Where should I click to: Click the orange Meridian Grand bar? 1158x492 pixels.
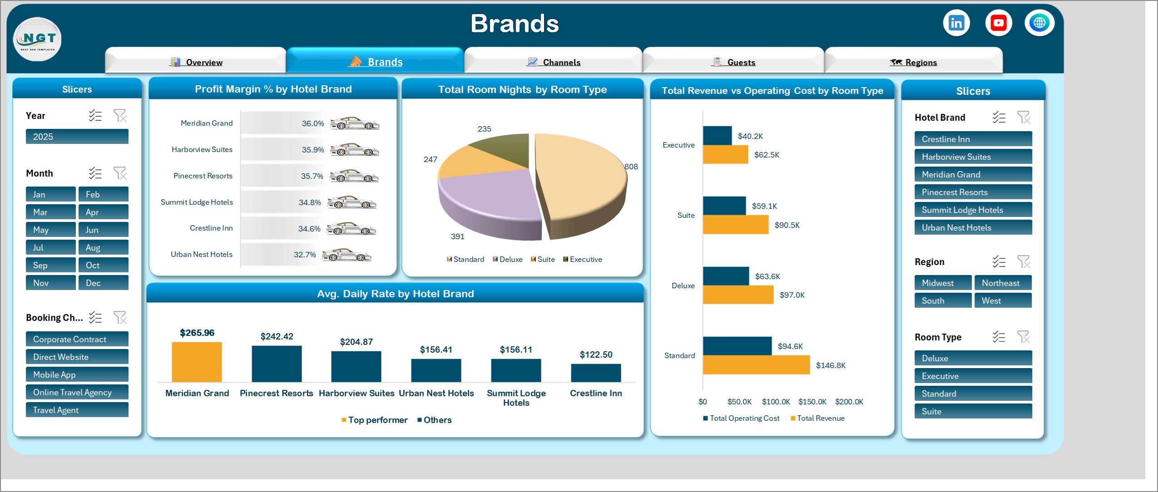(x=197, y=362)
